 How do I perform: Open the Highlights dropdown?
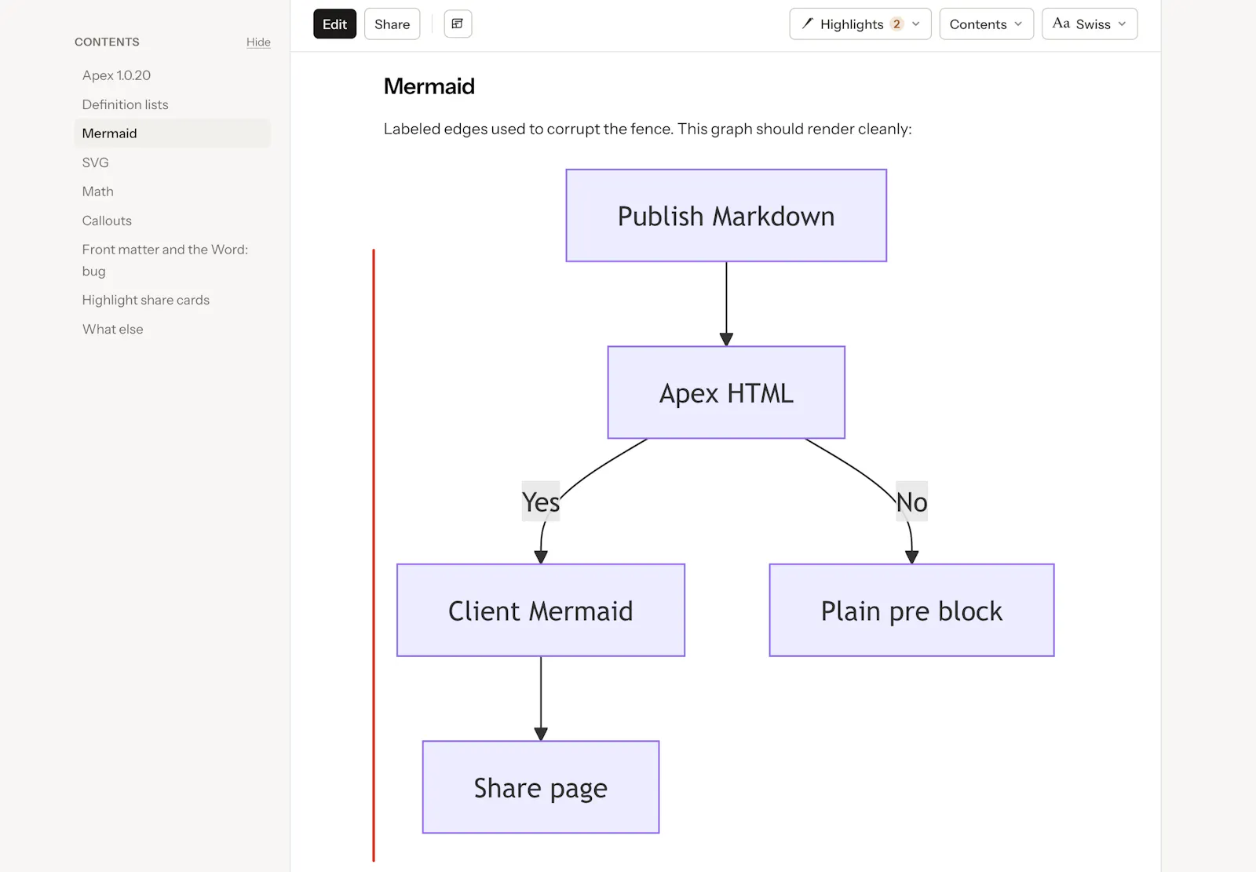[x=860, y=24]
